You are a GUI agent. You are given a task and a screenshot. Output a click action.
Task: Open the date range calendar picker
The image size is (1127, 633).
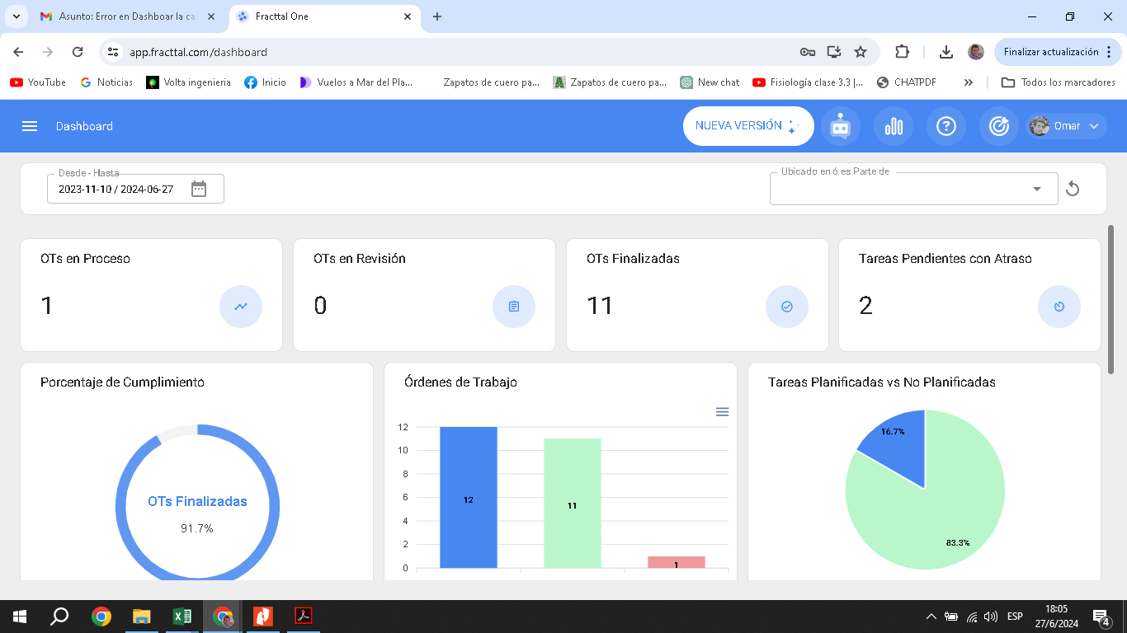point(199,189)
